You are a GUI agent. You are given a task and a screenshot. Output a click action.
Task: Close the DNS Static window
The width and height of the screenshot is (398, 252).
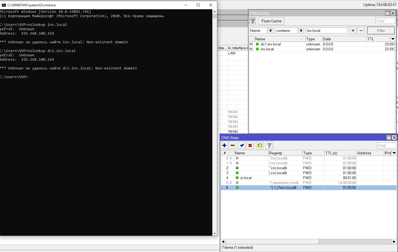pyautogui.click(x=394, y=138)
